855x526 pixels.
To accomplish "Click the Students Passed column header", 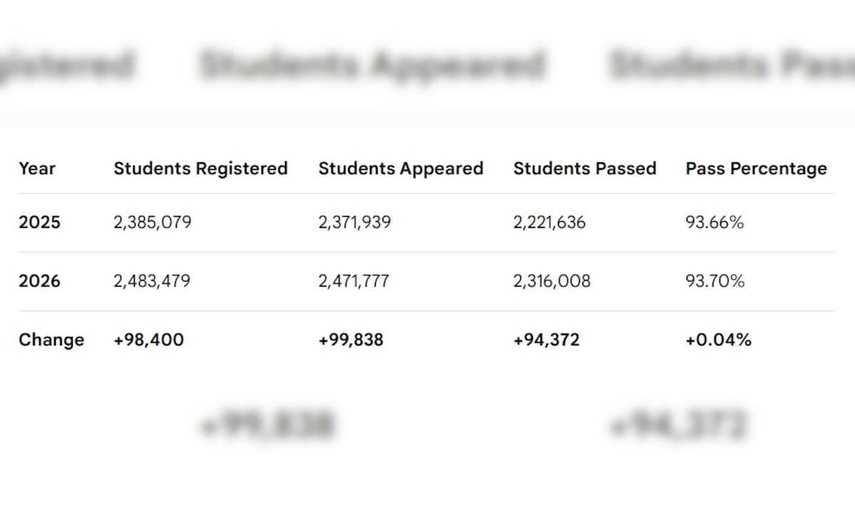I will click(x=584, y=169).
